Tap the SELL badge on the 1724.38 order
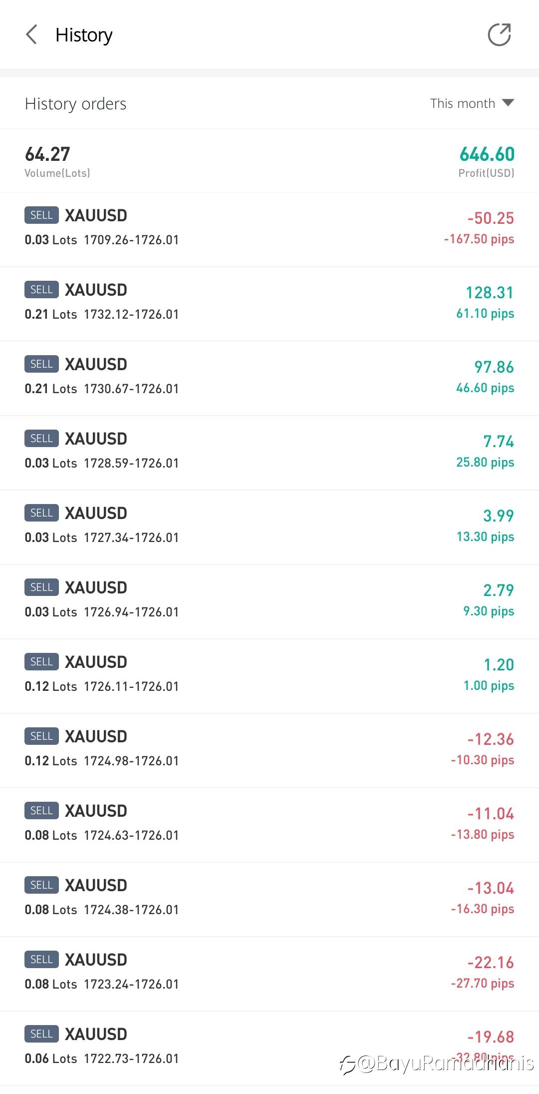Screen dimensions: 539x1094 (x=41, y=885)
